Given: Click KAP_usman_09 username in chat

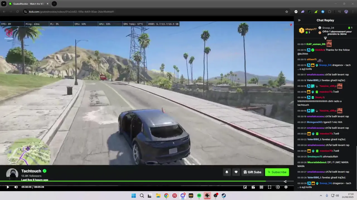Looking at the screenshot, I should 316,44.
